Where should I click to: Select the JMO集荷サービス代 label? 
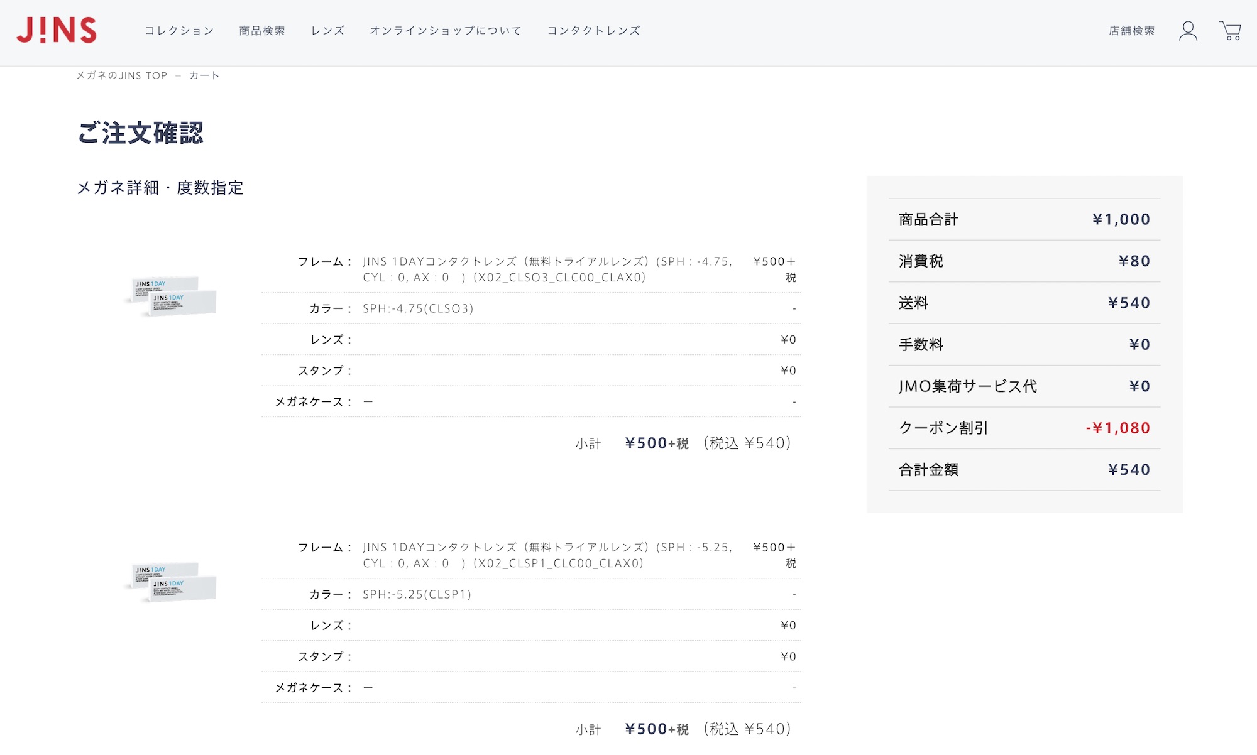(x=968, y=386)
